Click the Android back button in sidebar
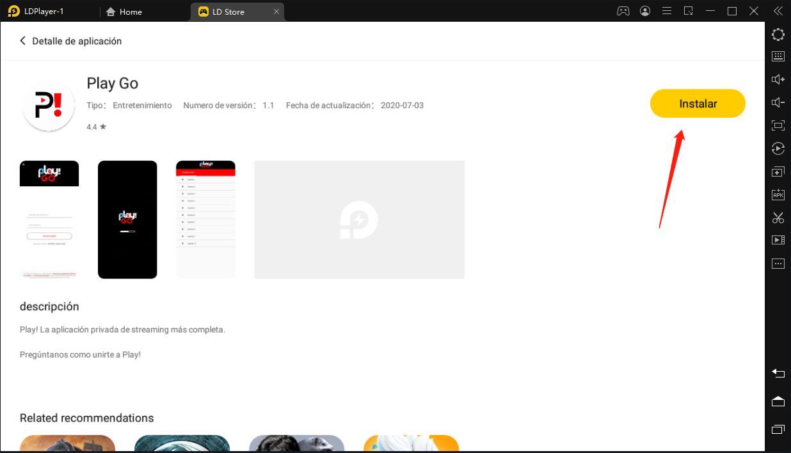 (x=778, y=373)
